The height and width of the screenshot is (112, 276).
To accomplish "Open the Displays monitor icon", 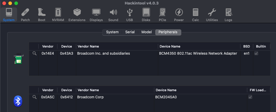I will [x=96, y=15].
